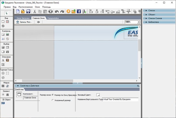The height and width of the screenshot is (118, 176).
Task: Click the Название Виртуального Тура text field
Action: tap(120, 99)
